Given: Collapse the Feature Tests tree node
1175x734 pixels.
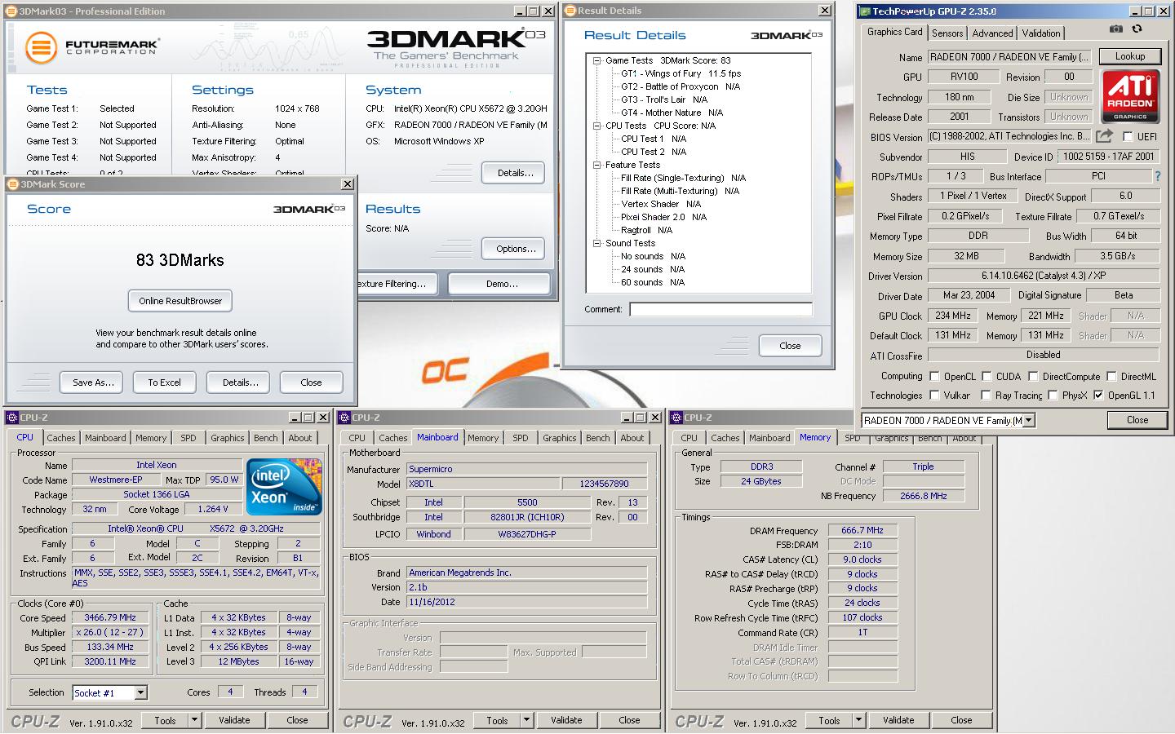Looking at the screenshot, I should (596, 165).
